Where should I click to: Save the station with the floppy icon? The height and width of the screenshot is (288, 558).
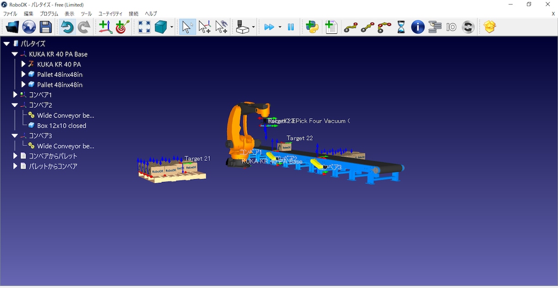(x=46, y=27)
